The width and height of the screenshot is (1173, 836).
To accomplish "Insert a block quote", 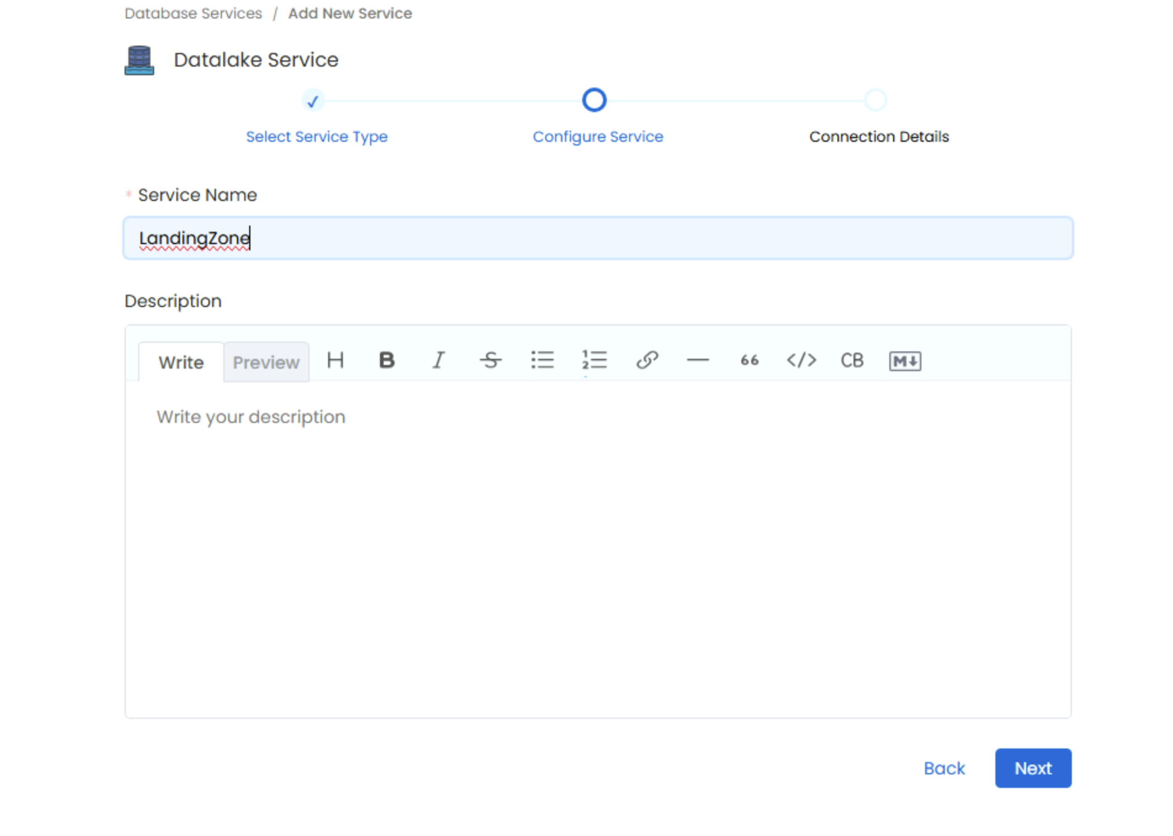I will point(749,360).
